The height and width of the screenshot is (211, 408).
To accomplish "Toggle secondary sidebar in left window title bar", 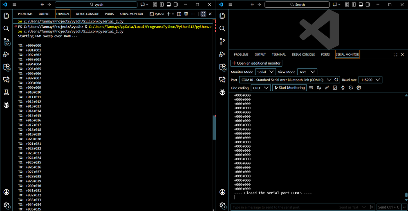I will pyautogui.click(x=176, y=4).
